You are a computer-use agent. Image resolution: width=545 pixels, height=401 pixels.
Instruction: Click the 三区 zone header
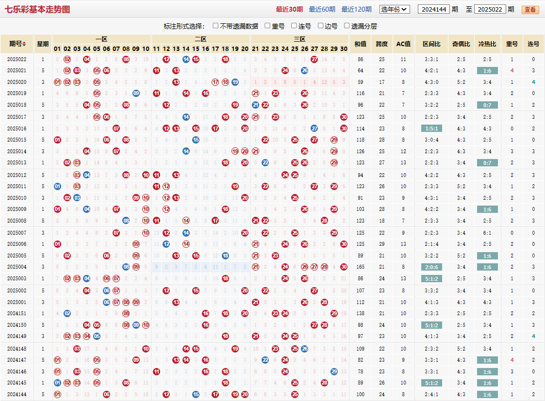point(299,39)
